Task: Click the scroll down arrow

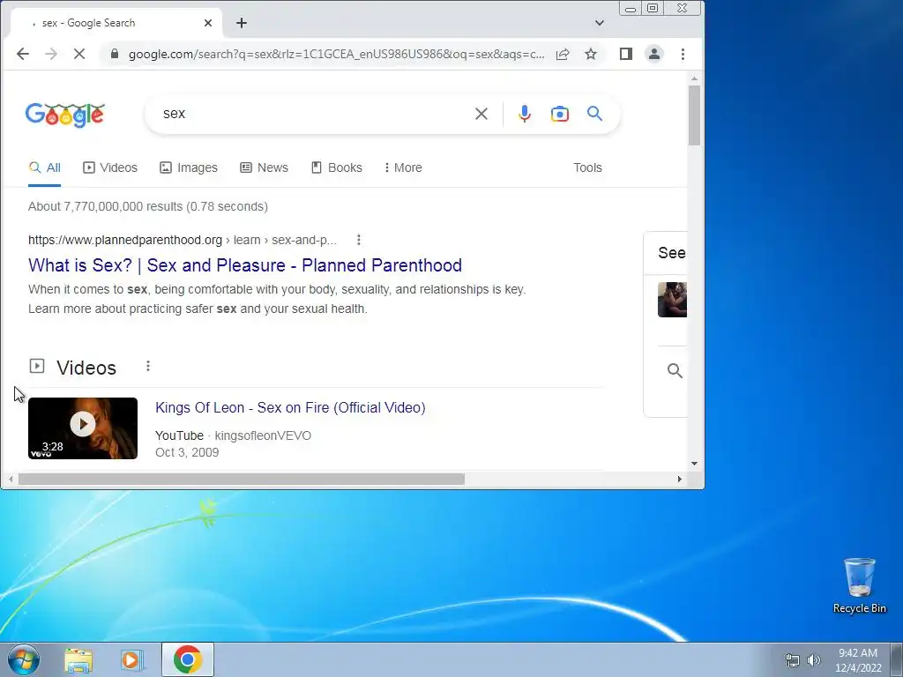Action: 694,464
